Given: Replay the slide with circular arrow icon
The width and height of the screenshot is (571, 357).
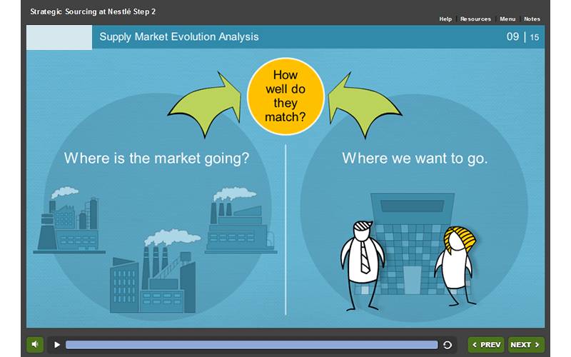Looking at the screenshot, I should tap(448, 345).
